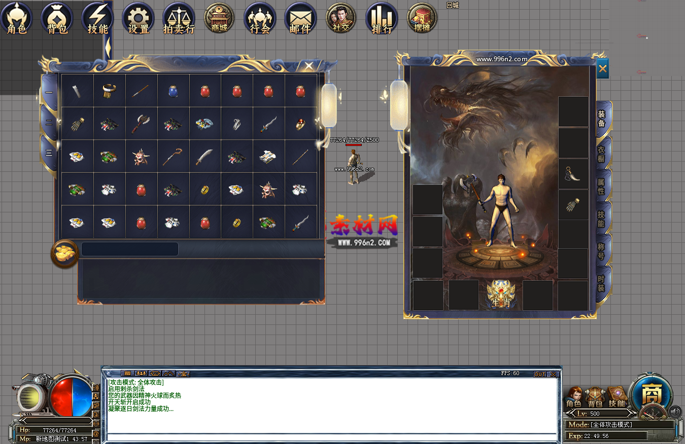Open the 生肖 zodiac emblem

point(501,294)
